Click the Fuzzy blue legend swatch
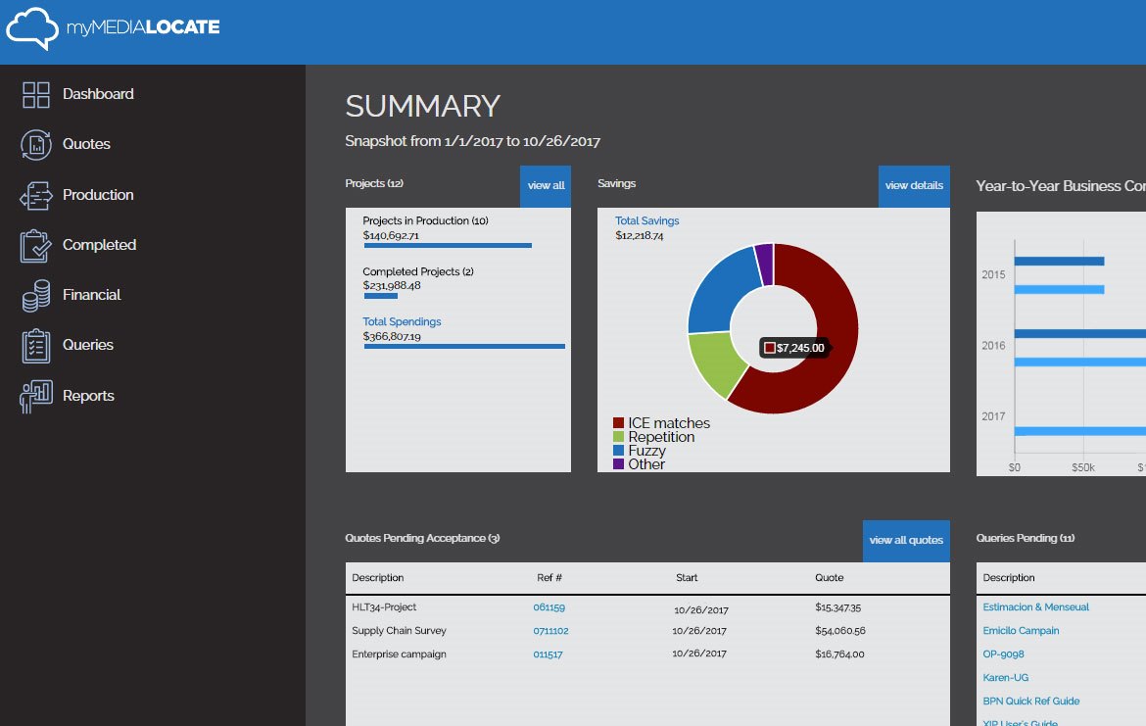Viewport: 1146px width, 726px height. (618, 451)
